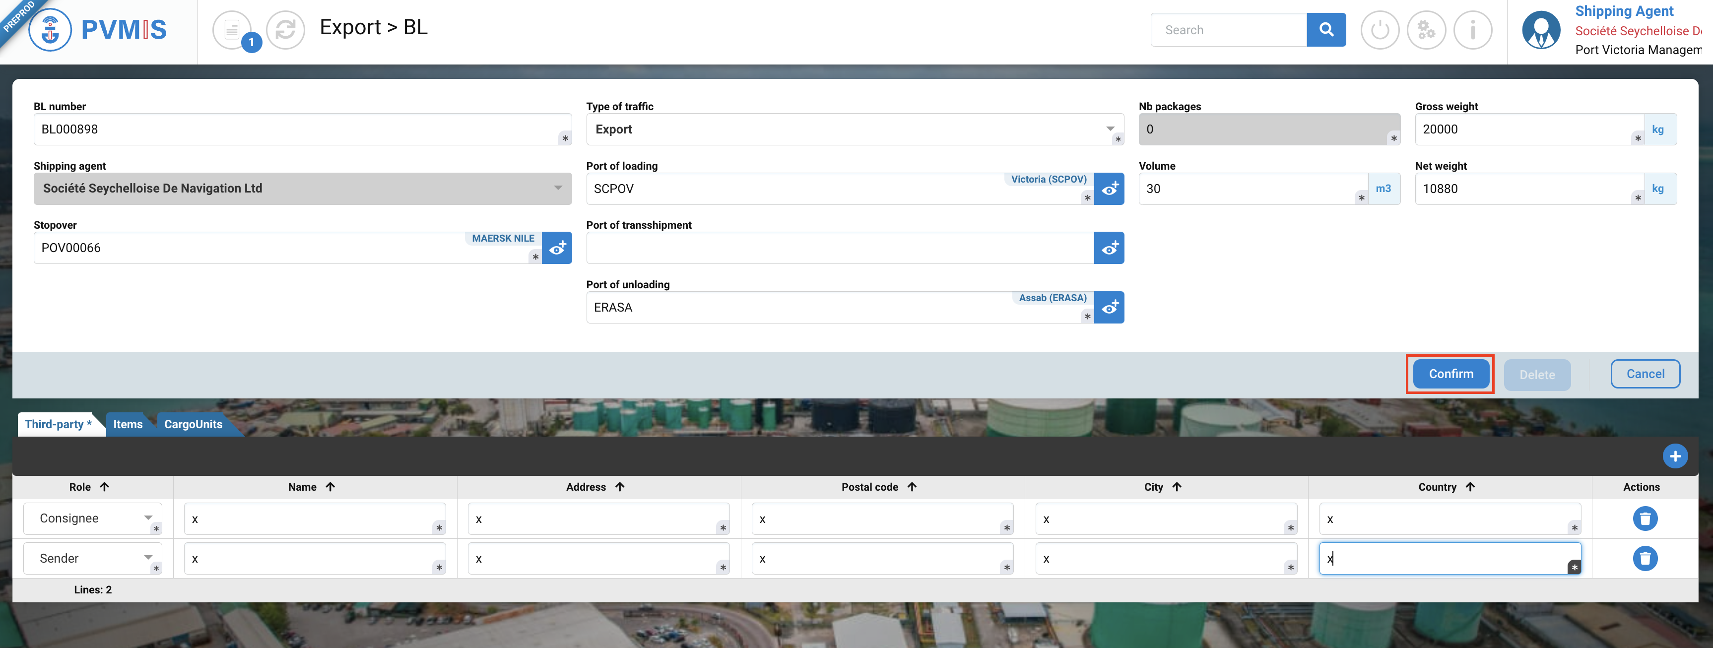Click the refresh arrows icon in header
The image size is (1713, 648).
pyautogui.click(x=285, y=30)
